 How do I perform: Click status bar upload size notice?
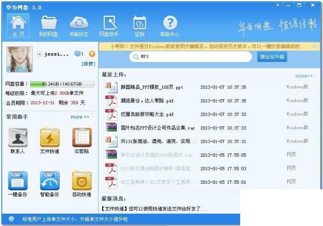click(x=75, y=219)
